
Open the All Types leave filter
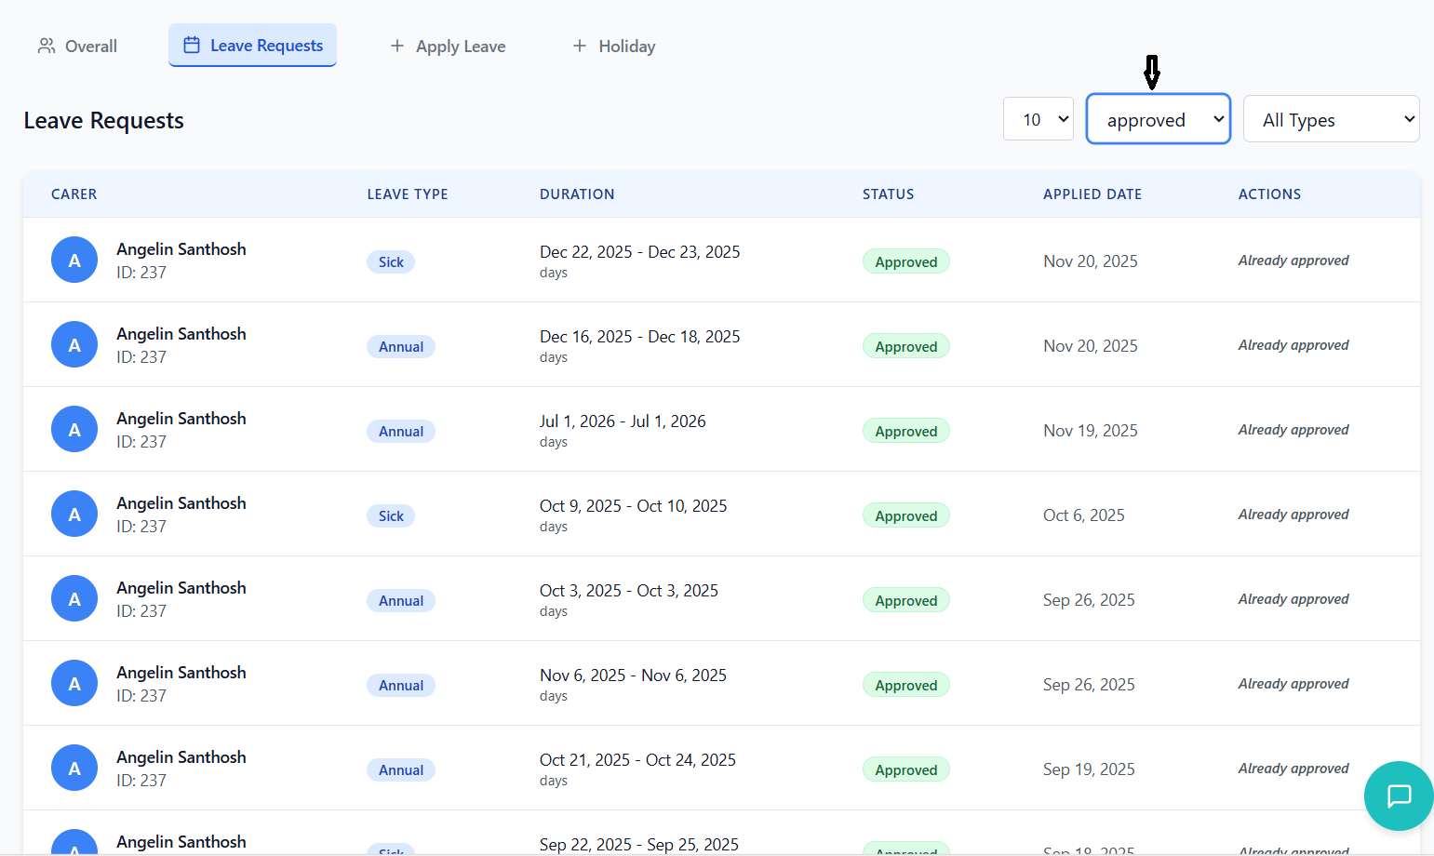(1331, 119)
